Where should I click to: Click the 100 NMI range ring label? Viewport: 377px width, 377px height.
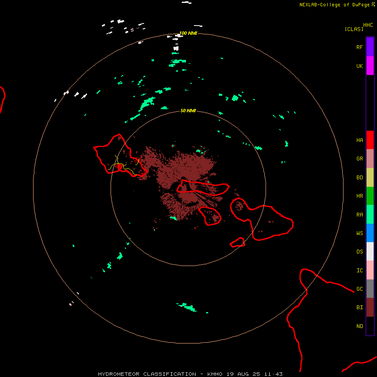(x=188, y=33)
